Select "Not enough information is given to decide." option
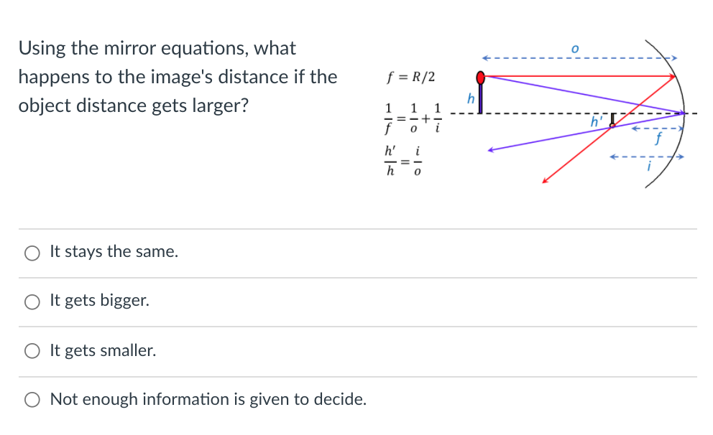Viewport: 713px width, 435px height. tap(32, 400)
